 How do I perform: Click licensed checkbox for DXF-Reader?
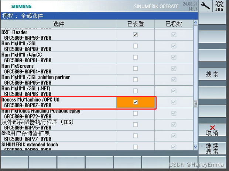click(174, 35)
